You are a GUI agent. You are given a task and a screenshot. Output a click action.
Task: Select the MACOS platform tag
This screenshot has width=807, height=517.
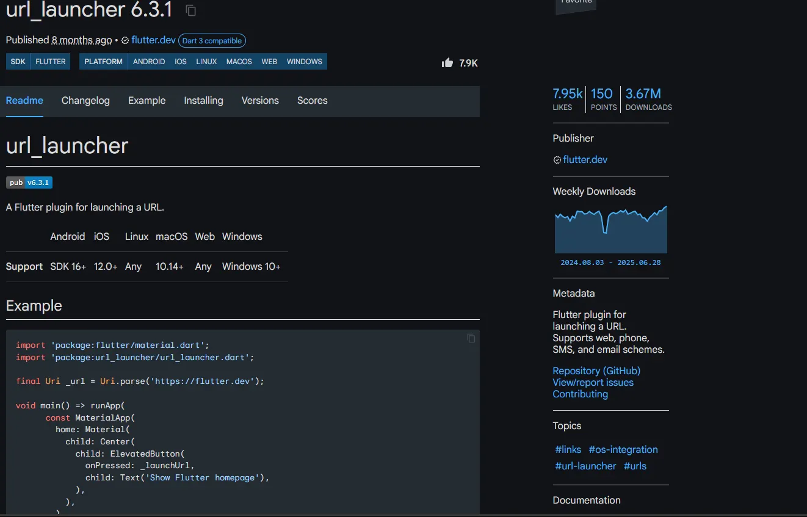point(239,62)
